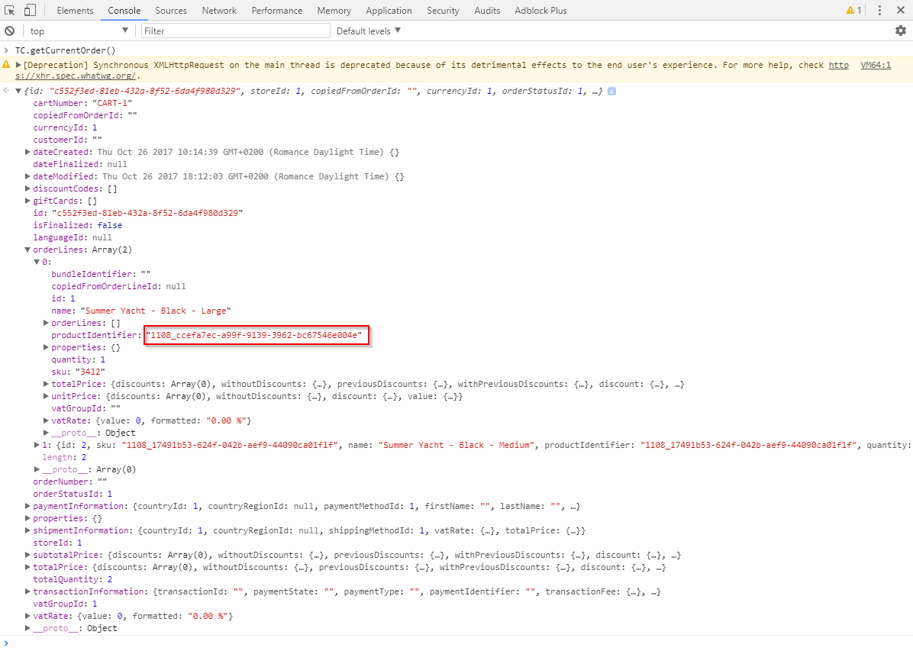The height and width of the screenshot is (654, 913).
Task: Expand the order-level totalPrice property
Action: (27, 567)
